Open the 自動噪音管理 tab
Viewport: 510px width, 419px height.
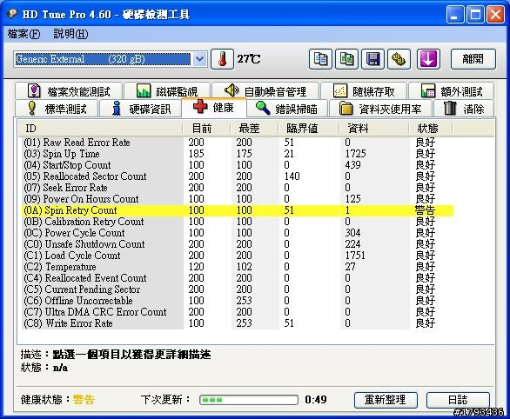pos(265,90)
